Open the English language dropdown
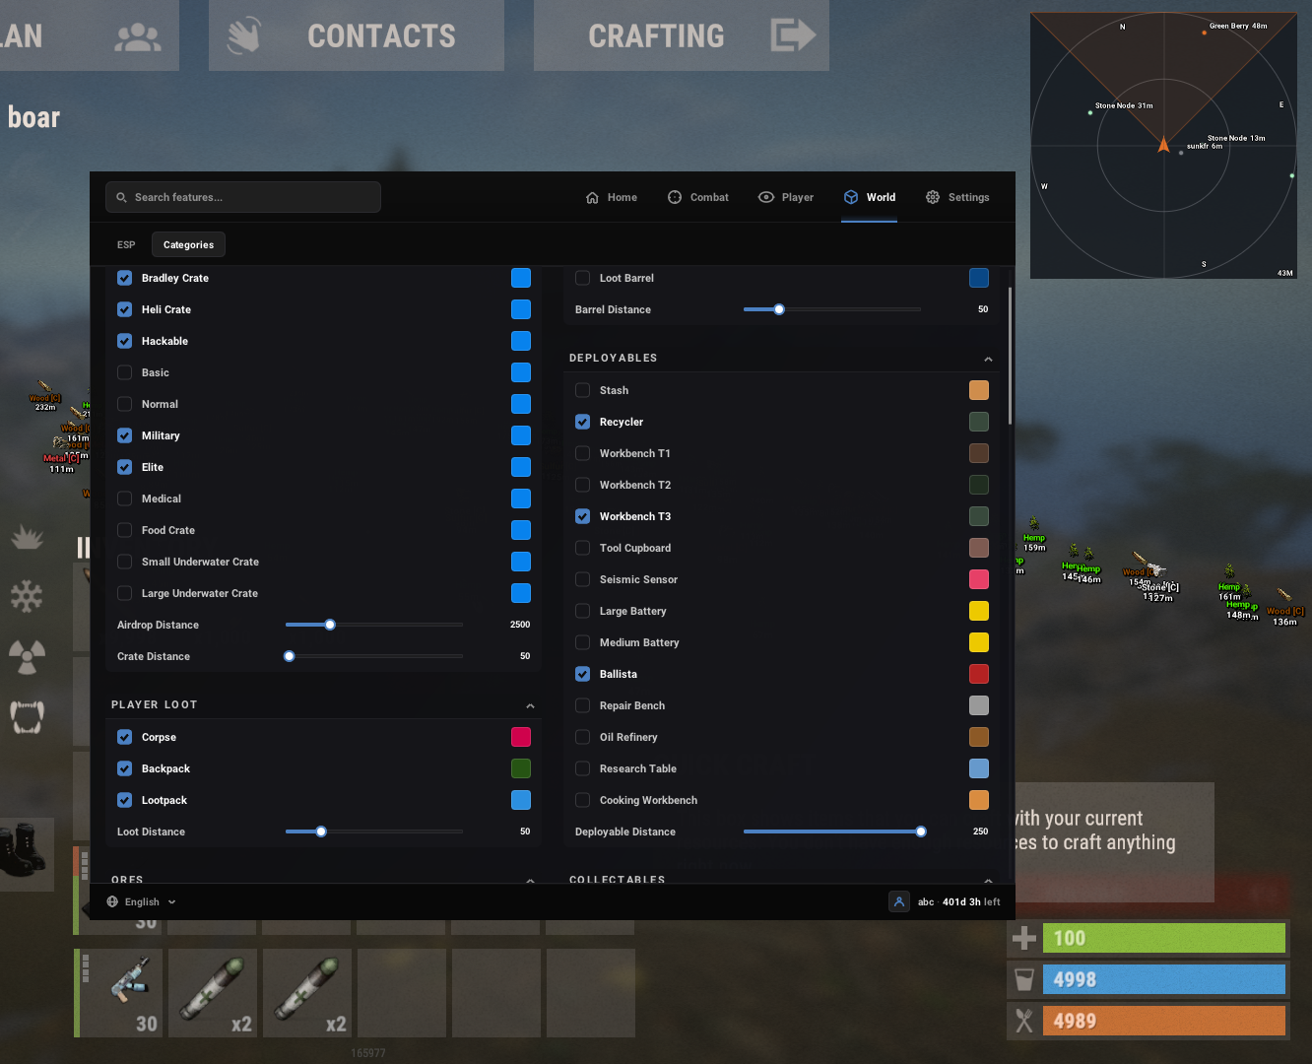This screenshot has height=1064, width=1312. tap(142, 901)
